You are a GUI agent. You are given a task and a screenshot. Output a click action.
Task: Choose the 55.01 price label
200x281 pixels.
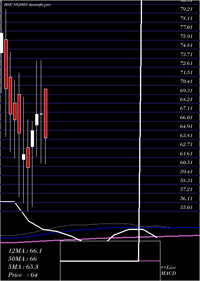click(186, 208)
